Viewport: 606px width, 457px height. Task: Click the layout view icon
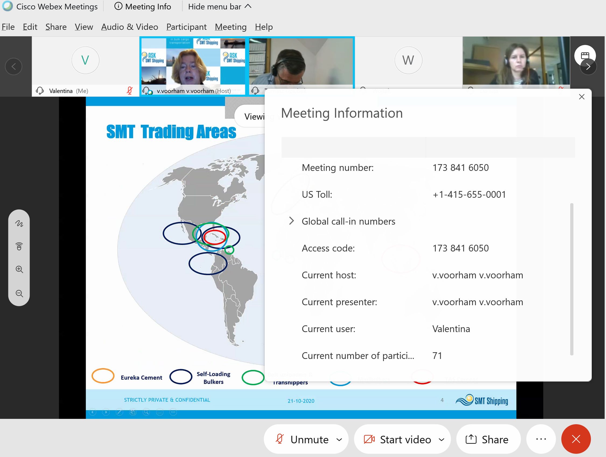point(585,56)
